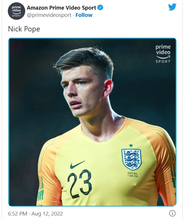Click the Nike swoosh on the jersey

coord(77,165)
